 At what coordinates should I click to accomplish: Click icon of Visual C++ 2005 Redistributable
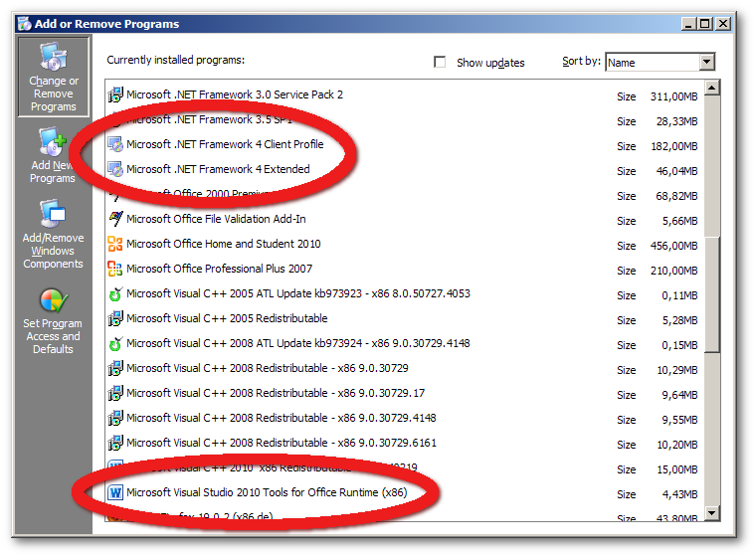coord(115,318)
